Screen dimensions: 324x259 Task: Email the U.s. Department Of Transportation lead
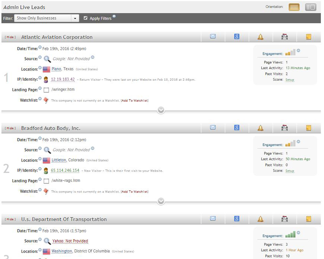tap(213, 219)
